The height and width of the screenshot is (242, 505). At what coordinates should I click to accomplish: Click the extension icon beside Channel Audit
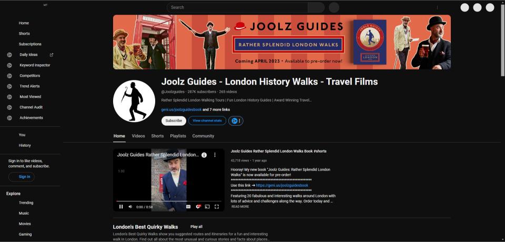(x=9, y=107)
